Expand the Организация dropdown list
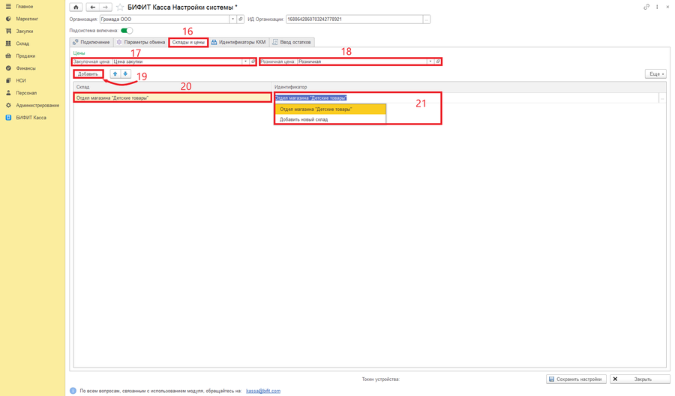675x396 pixels. click(x=233, y=19)
